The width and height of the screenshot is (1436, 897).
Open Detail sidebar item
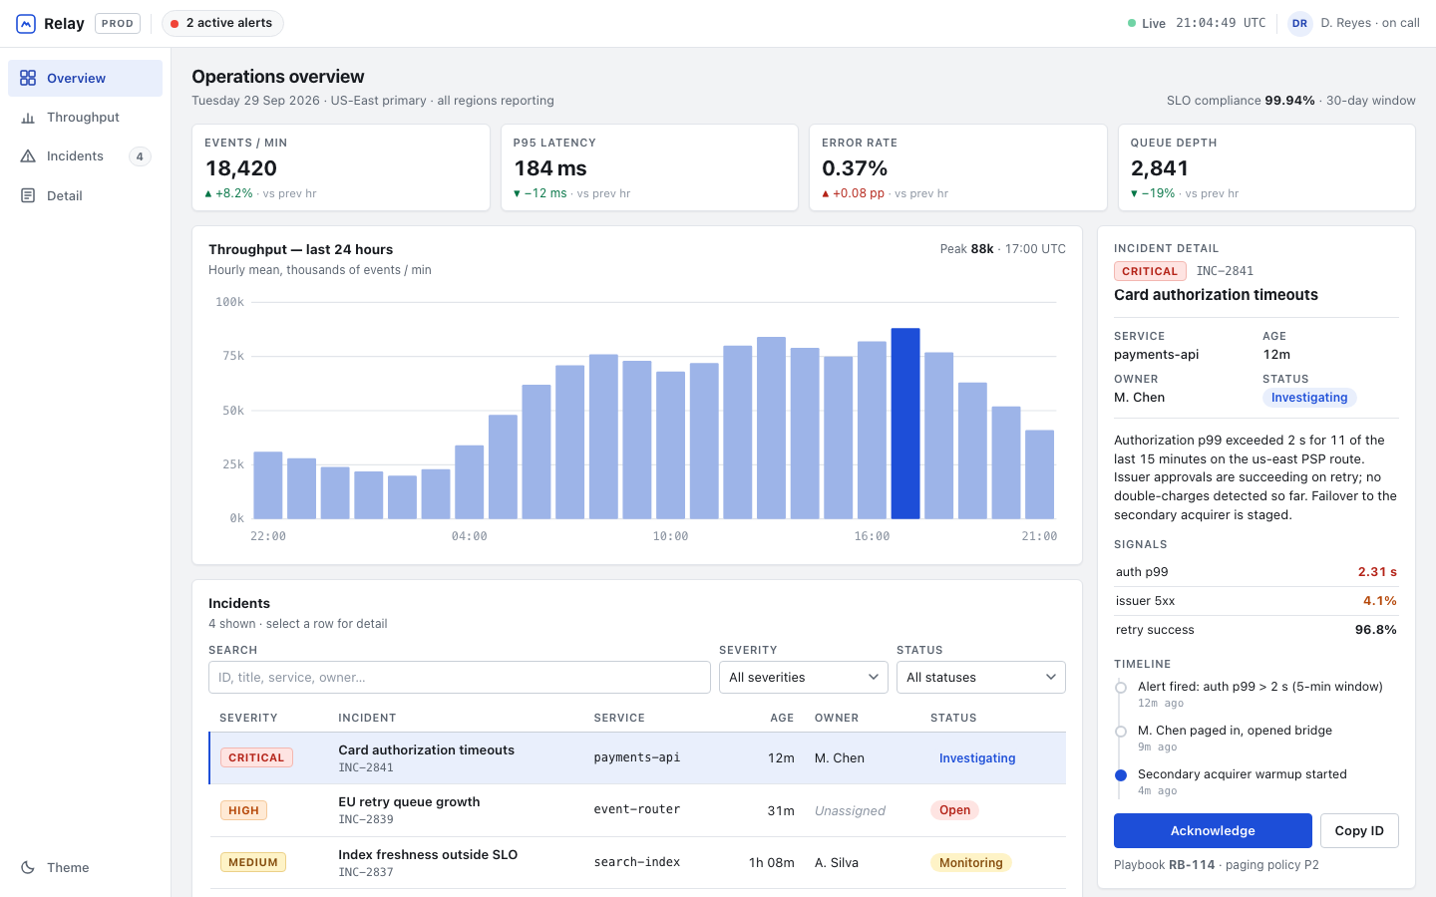85,195
